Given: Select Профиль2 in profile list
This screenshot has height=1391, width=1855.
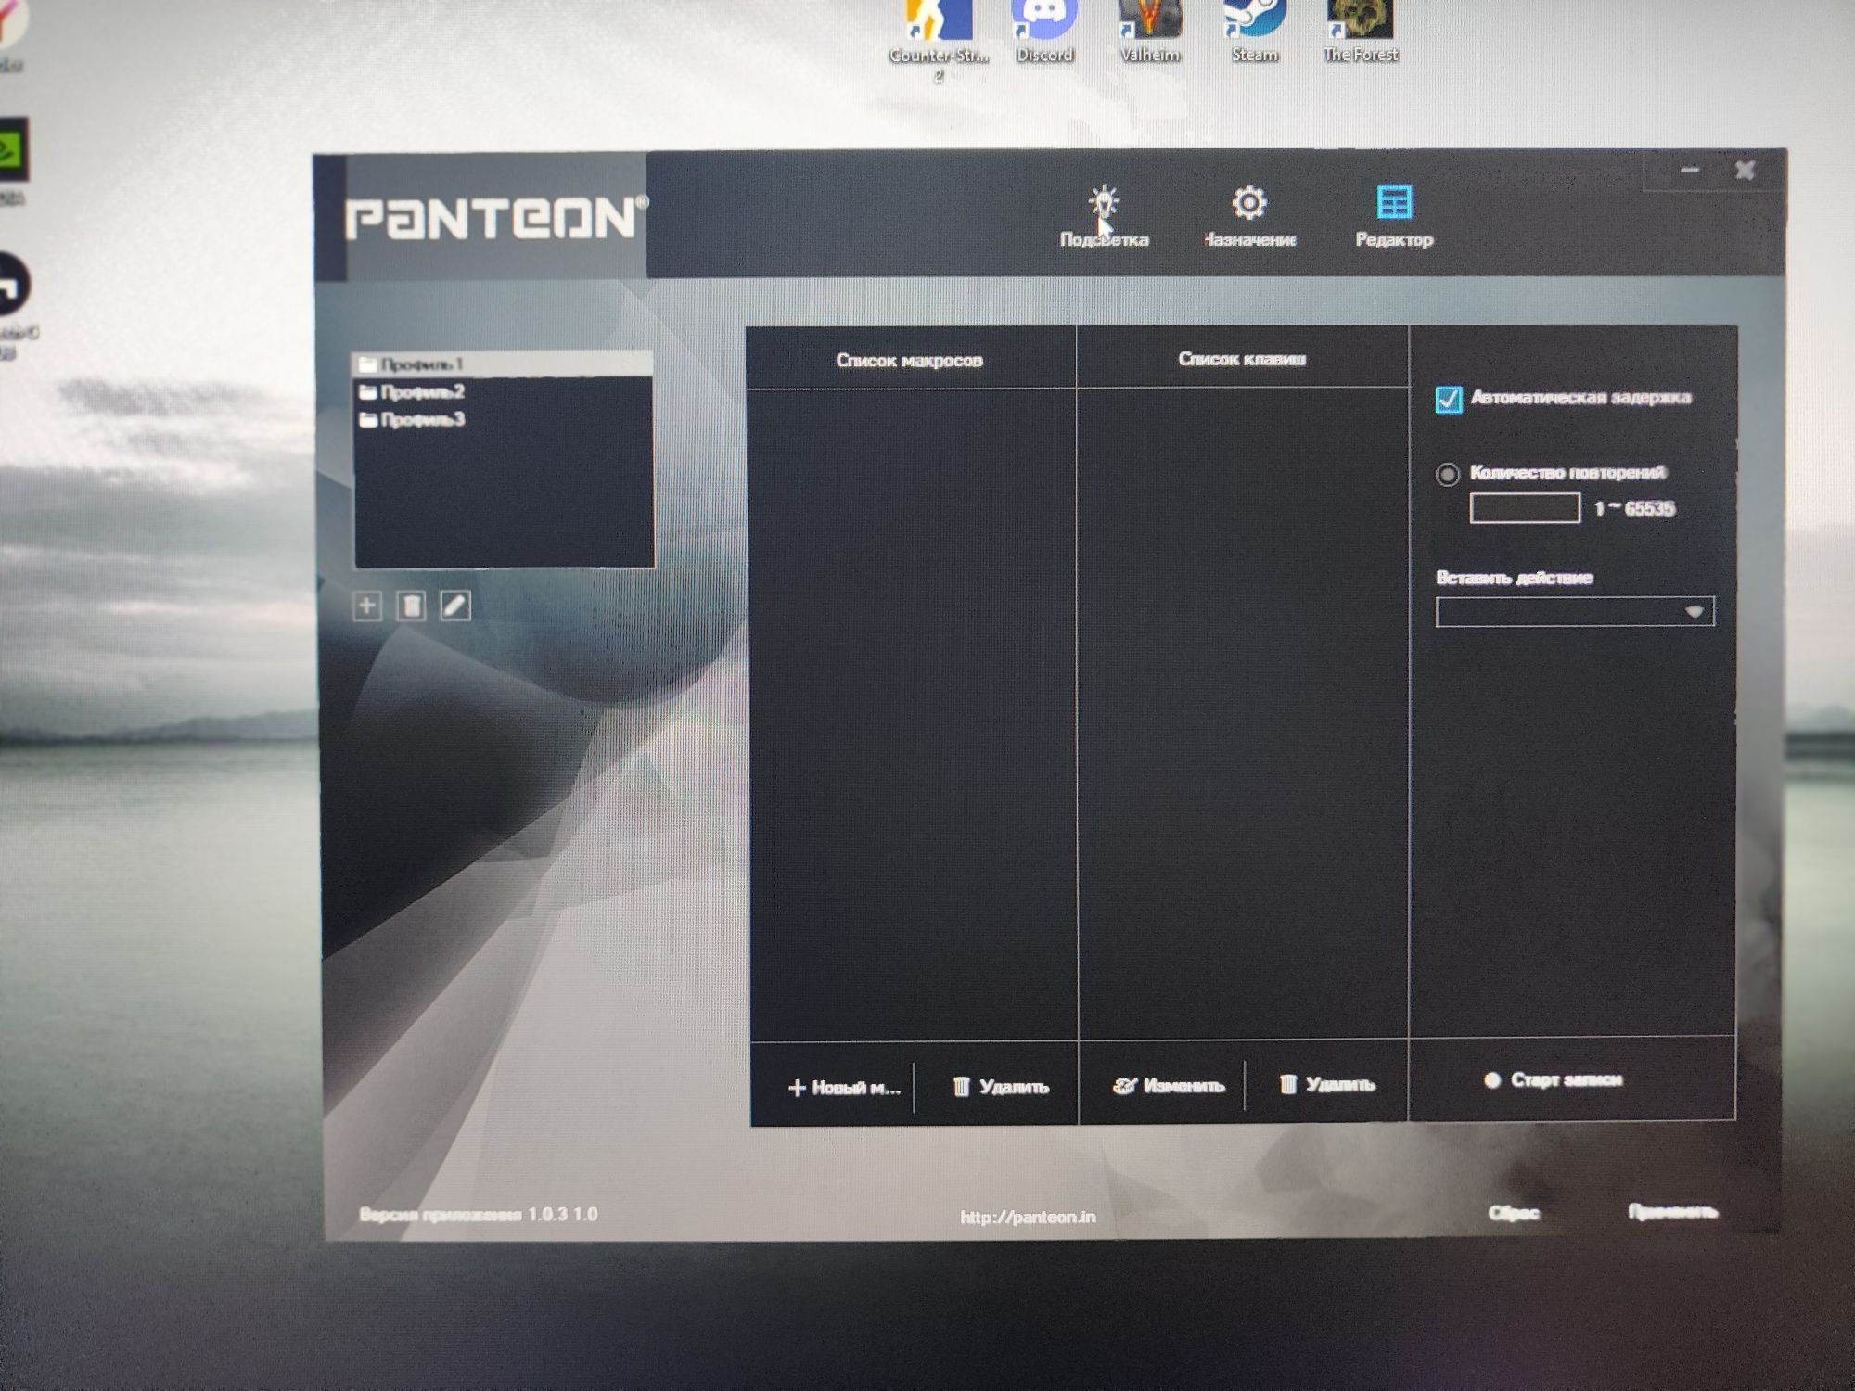Looking at the screenshot, I should click(x=502, y=392).
